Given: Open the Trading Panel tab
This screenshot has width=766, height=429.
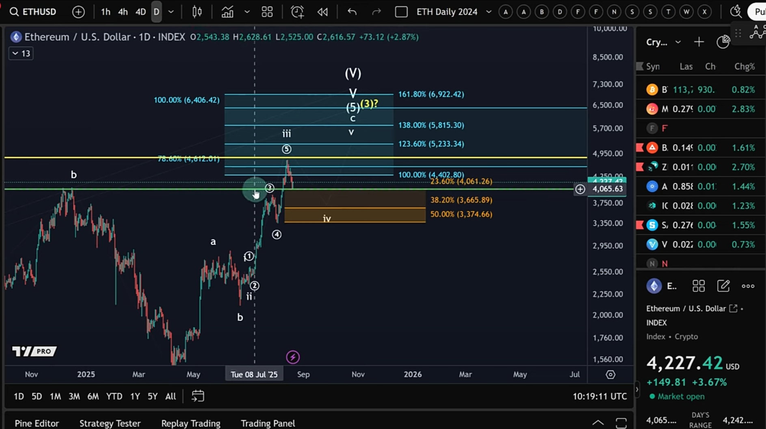Looking at the screenshot, I should click(268, 423).
